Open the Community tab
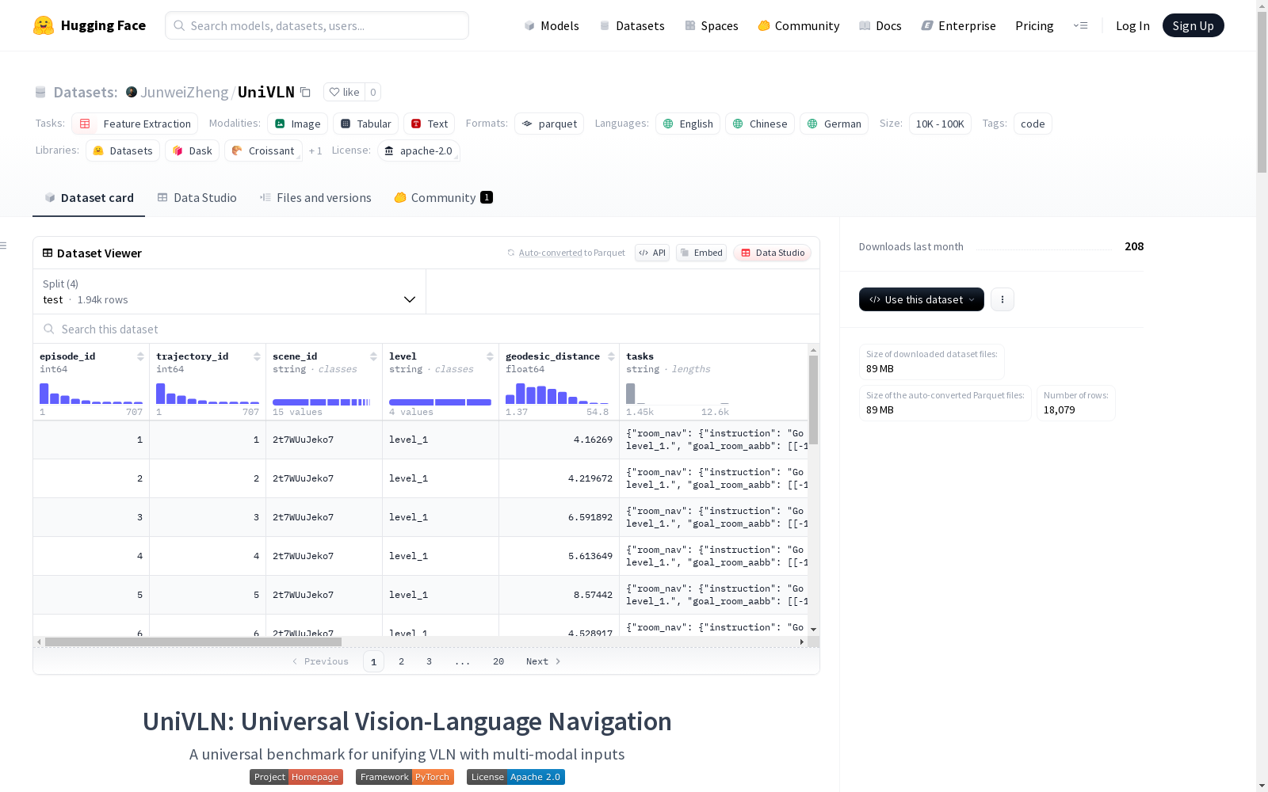 point(443,197)
